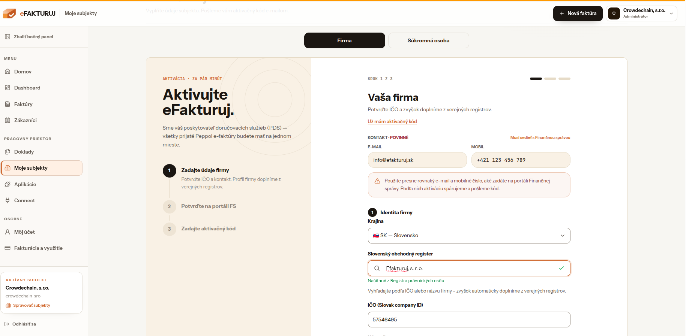Select the Firma tab
Screen dimensions: 686x336
pyautogui.click(x=345, y=40)
